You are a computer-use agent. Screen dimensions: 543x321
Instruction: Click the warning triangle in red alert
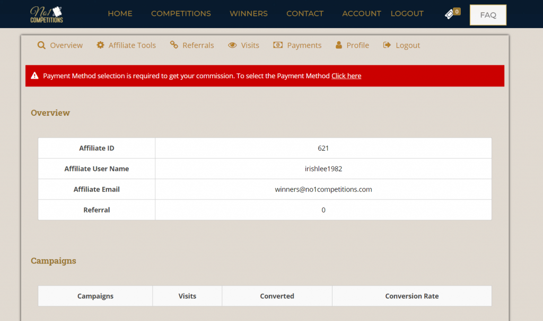[34, 76]
